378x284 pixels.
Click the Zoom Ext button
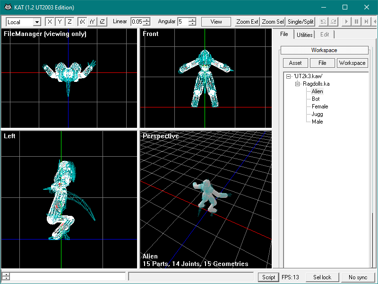pyautogui.click(x=247, y=22)
